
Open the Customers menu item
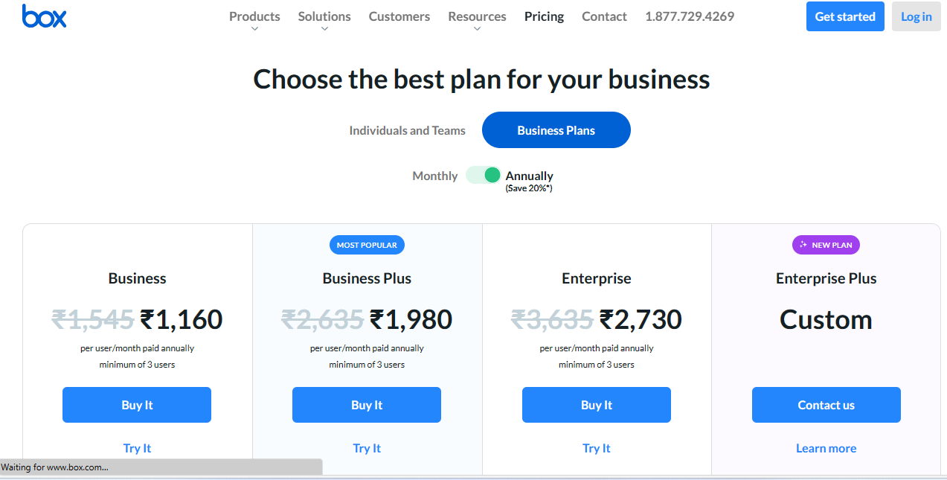[x=399, y=16]
